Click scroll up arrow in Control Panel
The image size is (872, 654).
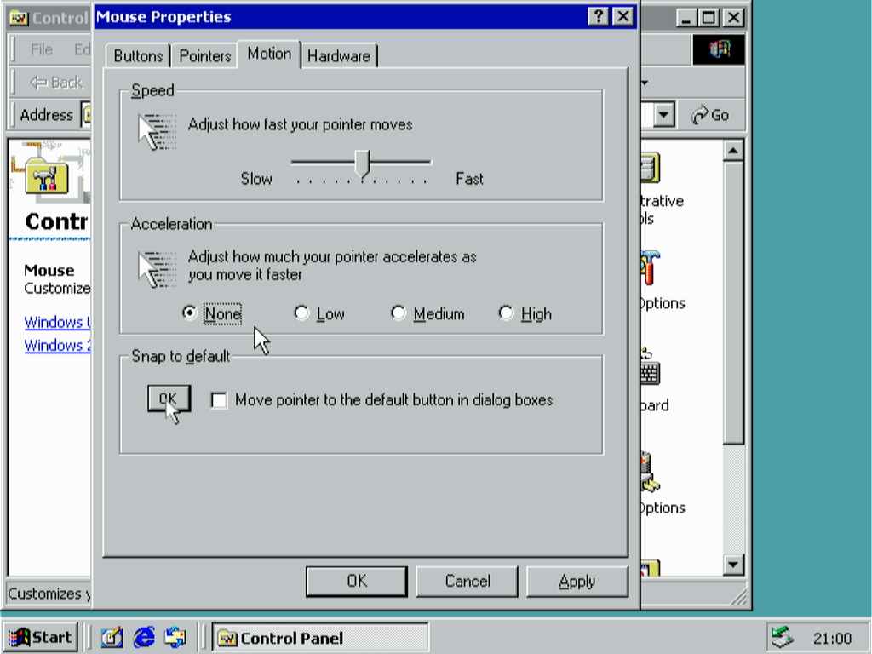[733, 151]
